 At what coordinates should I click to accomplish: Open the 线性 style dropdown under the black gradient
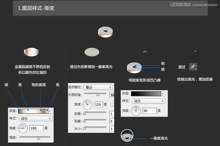coord(149,101)
